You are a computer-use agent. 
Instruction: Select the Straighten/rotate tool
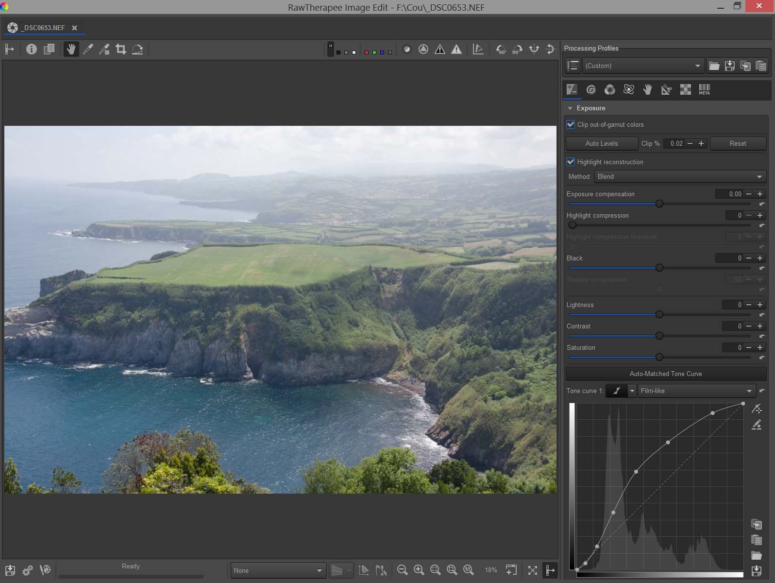(137, 49)
